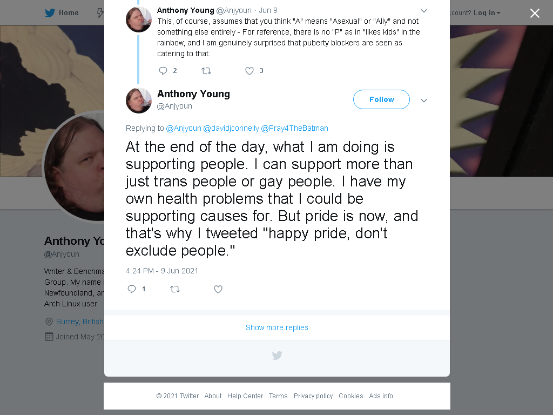This screenshot has height=415, width=553.
Task: Open the Help Center footer link
Action: point(245,396)
